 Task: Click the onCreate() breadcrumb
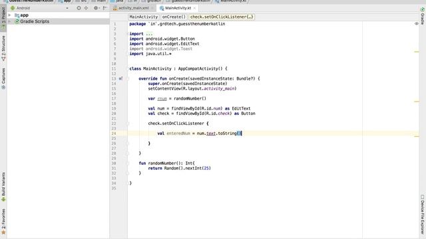point(174,17)
